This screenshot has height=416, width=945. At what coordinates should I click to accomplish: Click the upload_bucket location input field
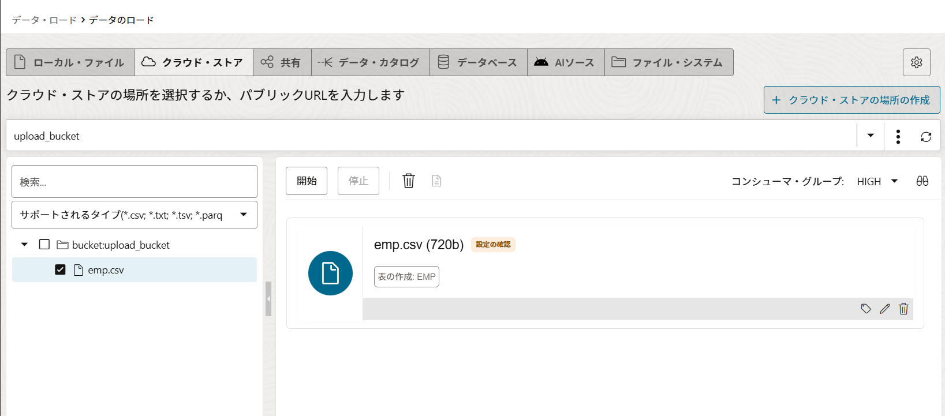click(431, 136)
